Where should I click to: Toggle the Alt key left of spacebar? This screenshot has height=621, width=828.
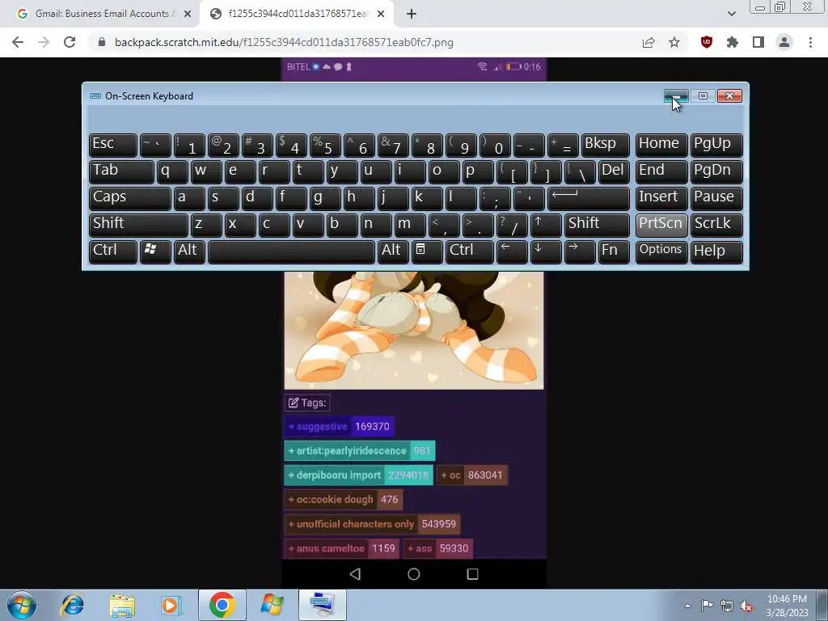coord(189,251)
